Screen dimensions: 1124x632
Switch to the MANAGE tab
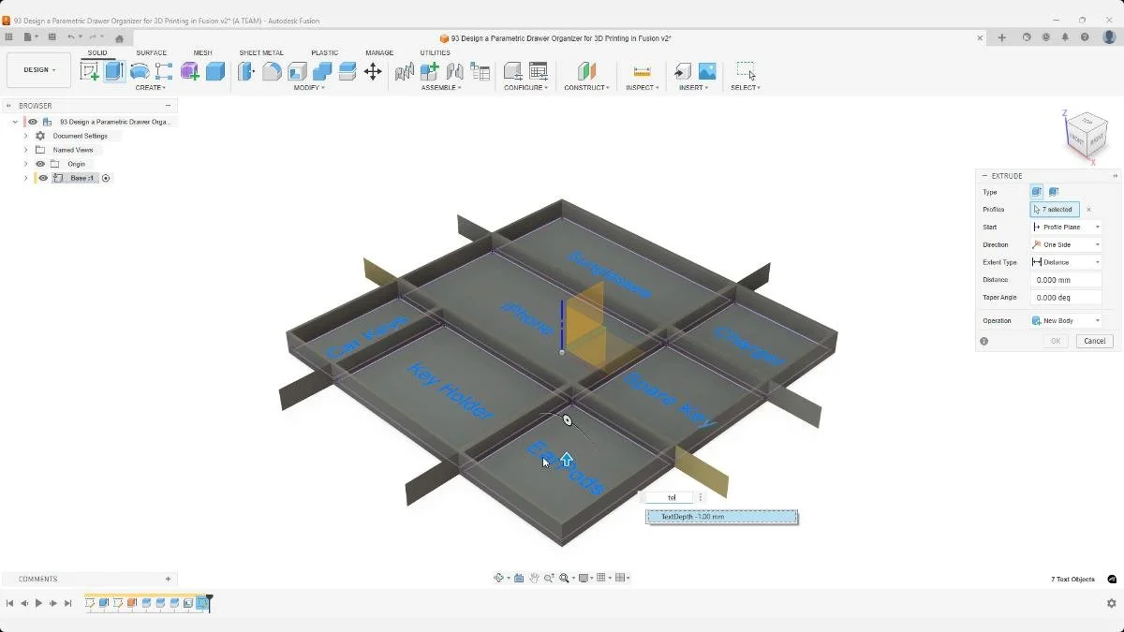click(x=379, y=53)
